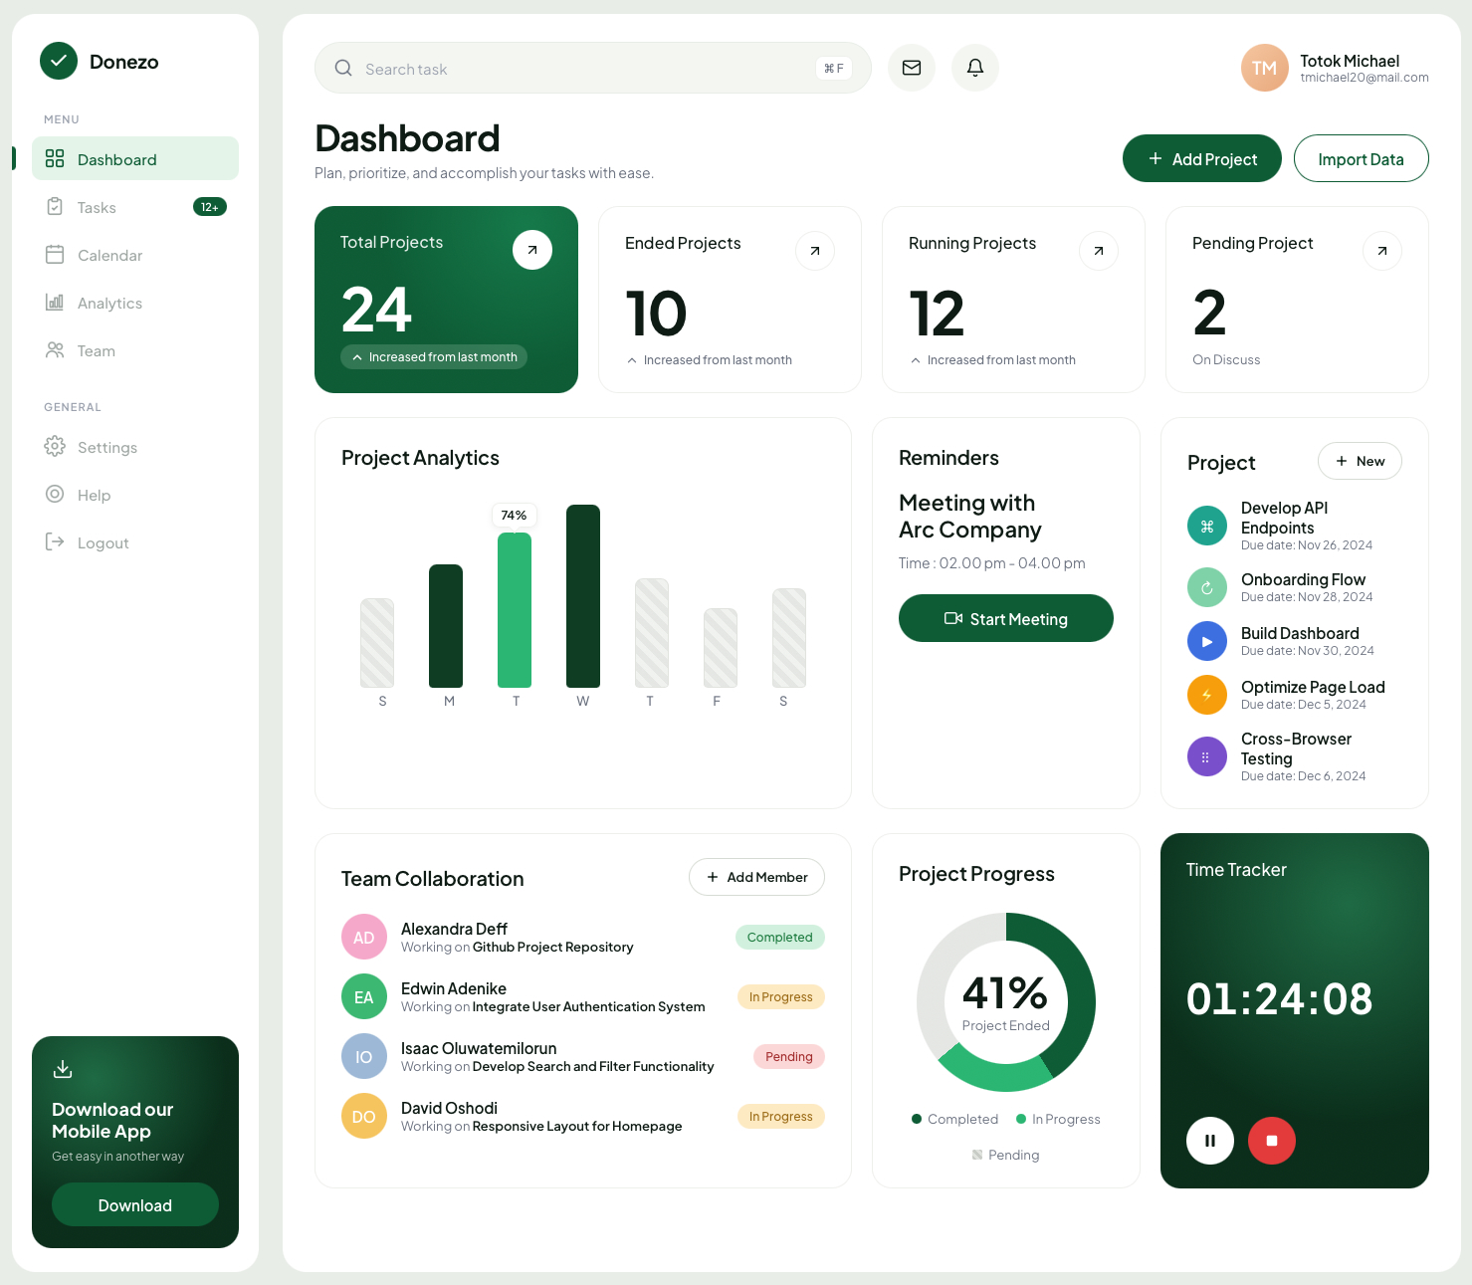Click David Oshodi's DO avatar
Screen dimensions: 1472x1285
364,1116
